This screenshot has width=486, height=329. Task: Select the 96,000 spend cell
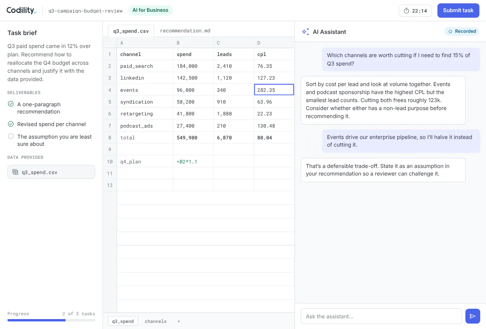[x=193, y=90]
